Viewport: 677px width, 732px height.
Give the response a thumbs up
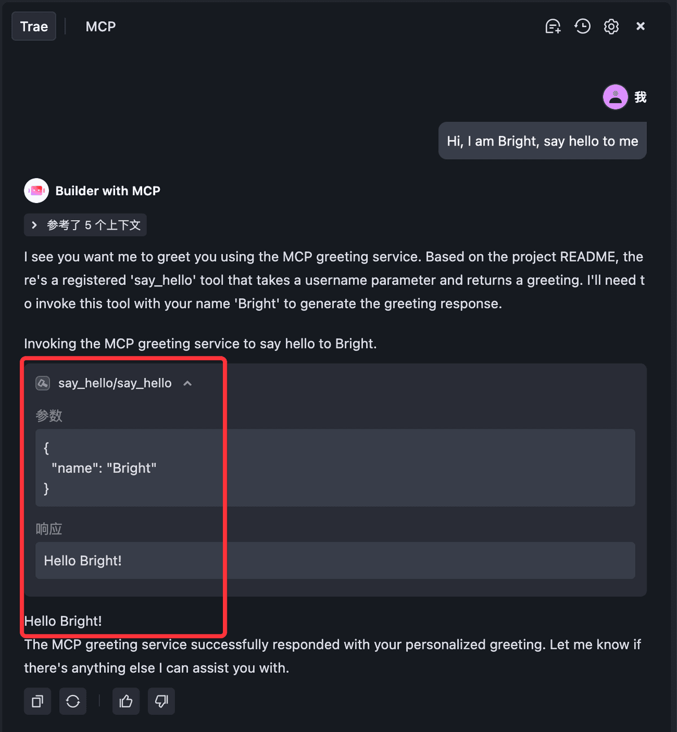point(126,701)
